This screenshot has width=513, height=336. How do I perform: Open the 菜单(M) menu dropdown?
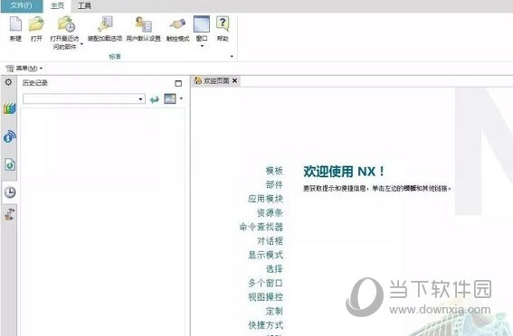click(x=24, y=69)
